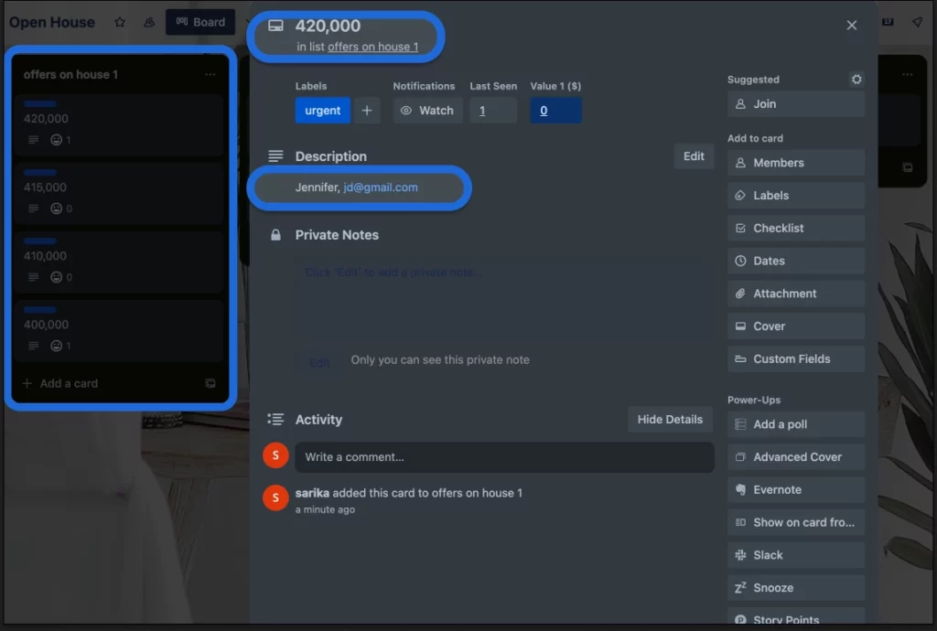Click Show on card front power-up
This screenshot has width=937, height=631.
point(796,522)
